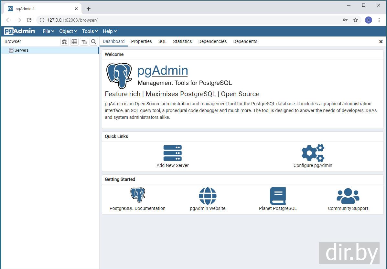Switch to the Statistics tab
The height and width of the screenshot is (269, 387).
pyautogui.click(x=182, y=41)
